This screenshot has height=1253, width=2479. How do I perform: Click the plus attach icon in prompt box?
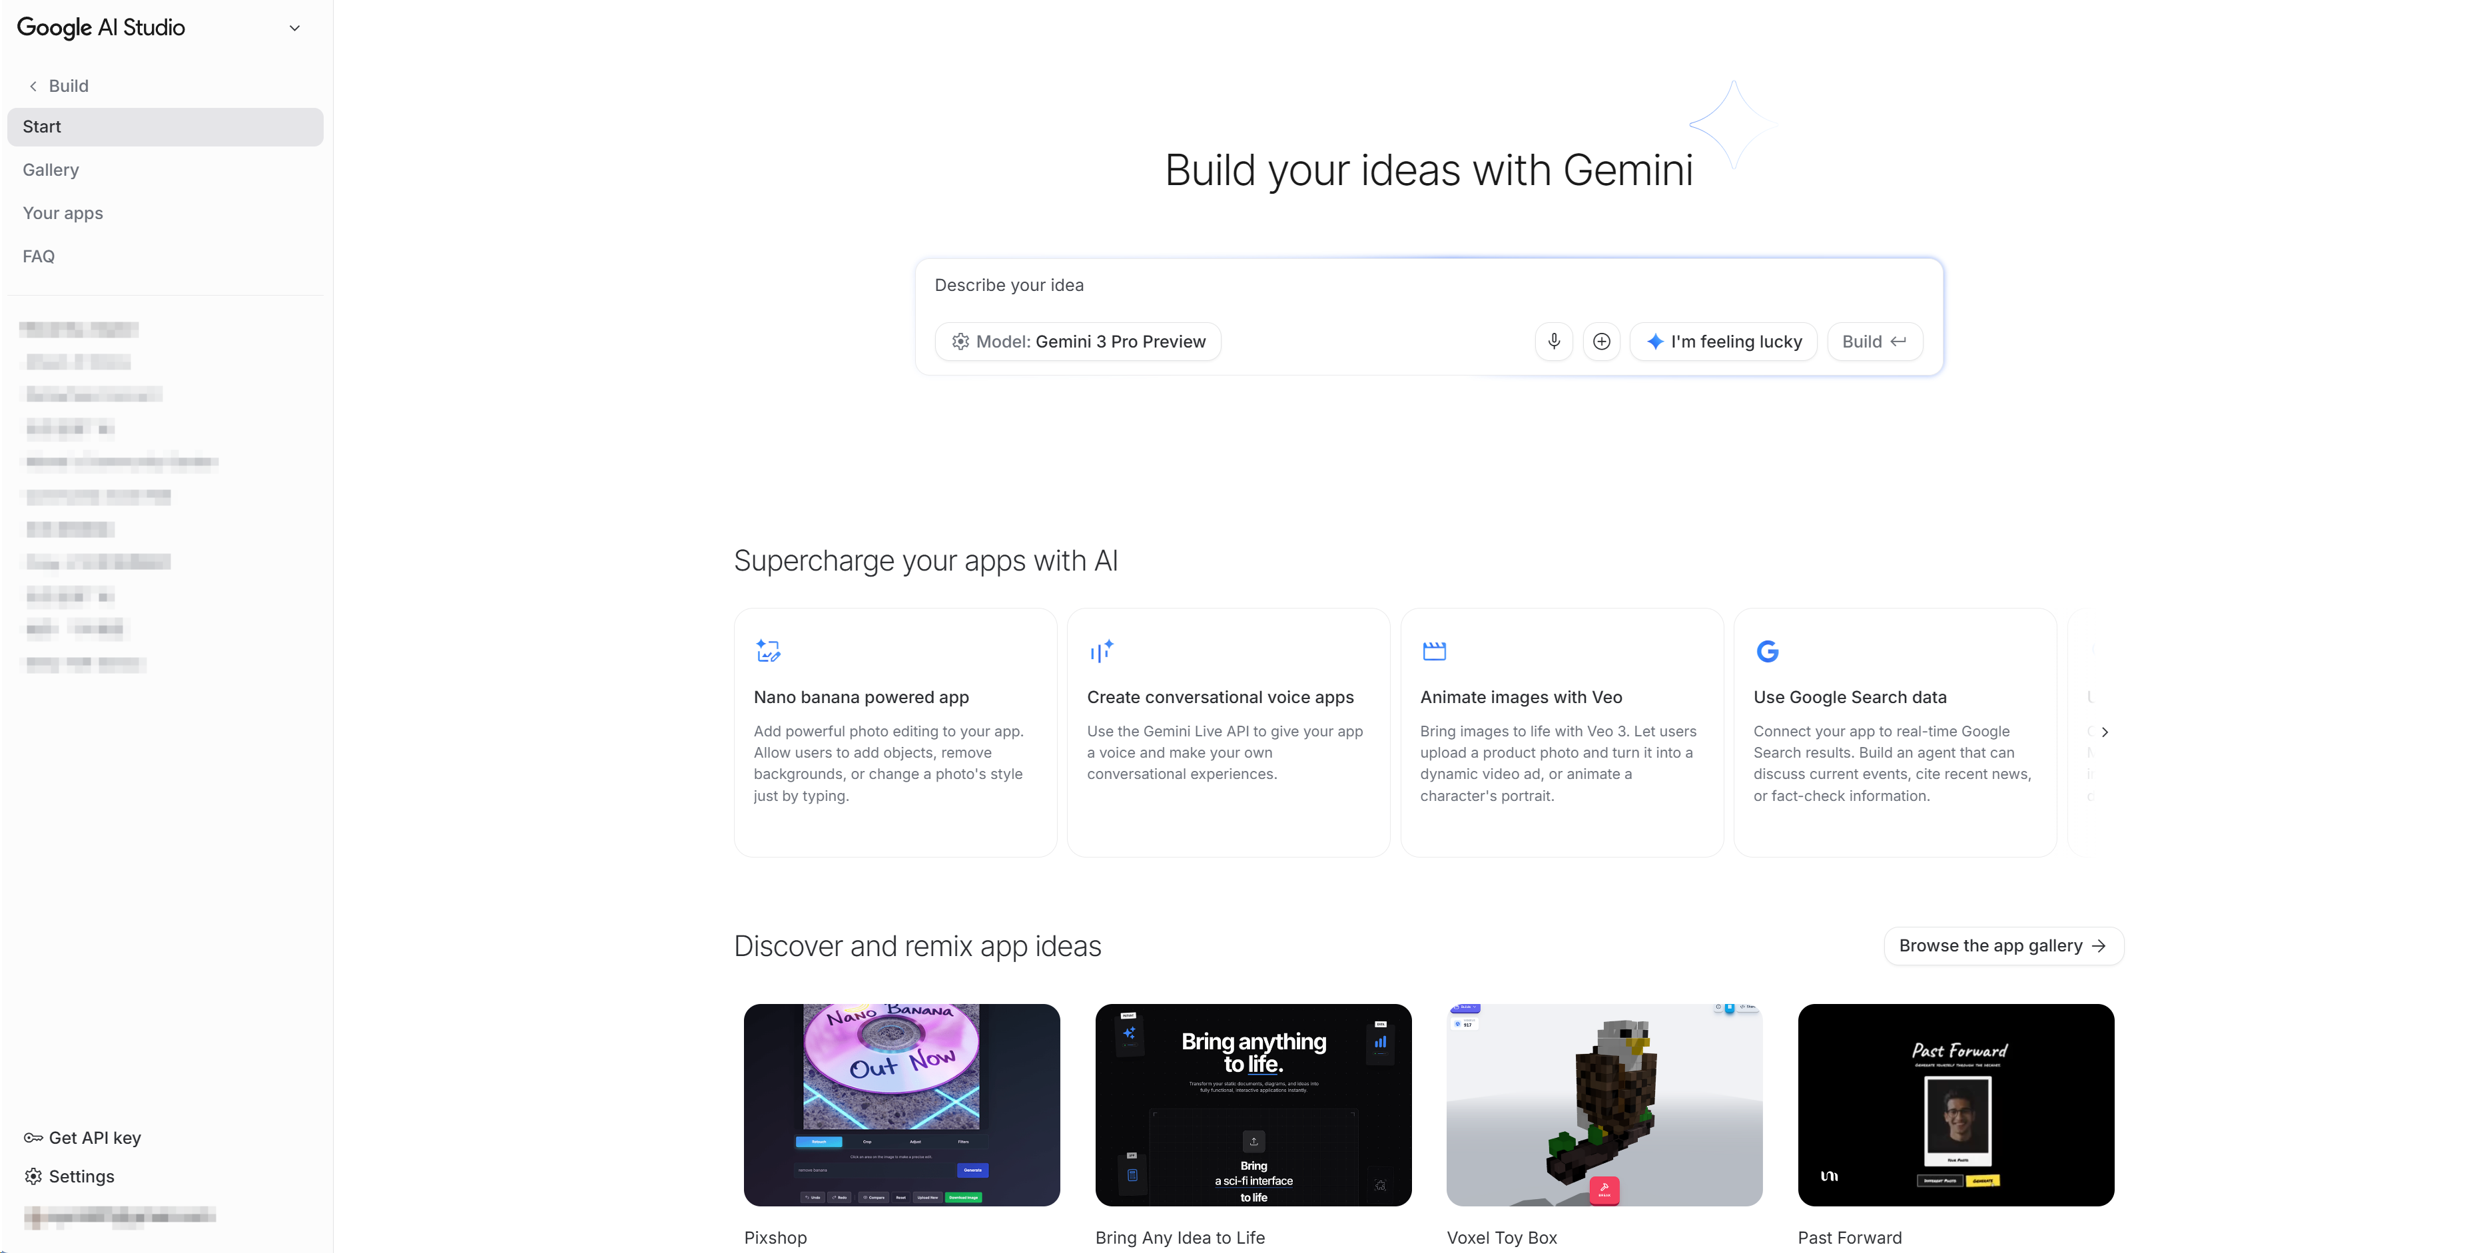point(1601,342)
